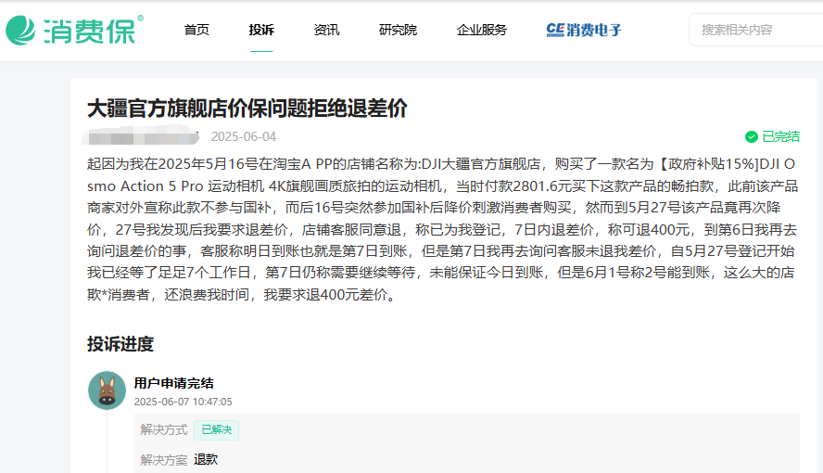
Task: Click the 投诉进度 section heading
Action: 120,344
